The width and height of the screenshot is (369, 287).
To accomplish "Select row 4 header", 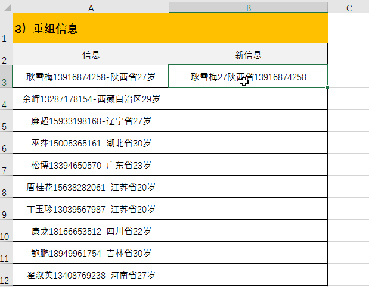I will pos(7,98).
